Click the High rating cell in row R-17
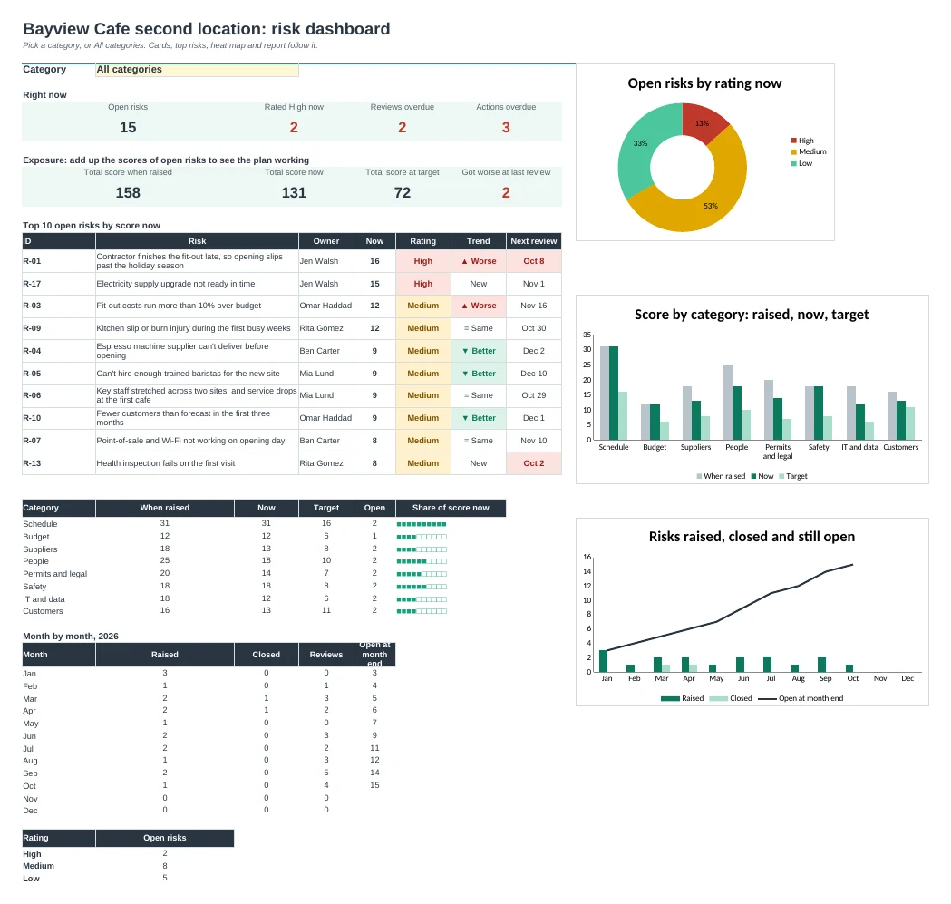 click(423, 284)
